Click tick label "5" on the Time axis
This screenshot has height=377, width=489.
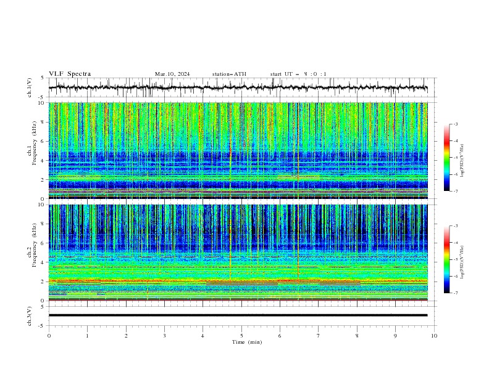241,336
